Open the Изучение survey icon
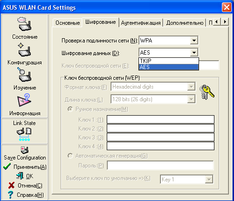Viewport: 234px width, 201px height. 24,75
